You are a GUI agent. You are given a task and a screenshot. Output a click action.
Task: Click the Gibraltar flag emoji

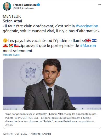pyautogui.click(x=5, y=46)
